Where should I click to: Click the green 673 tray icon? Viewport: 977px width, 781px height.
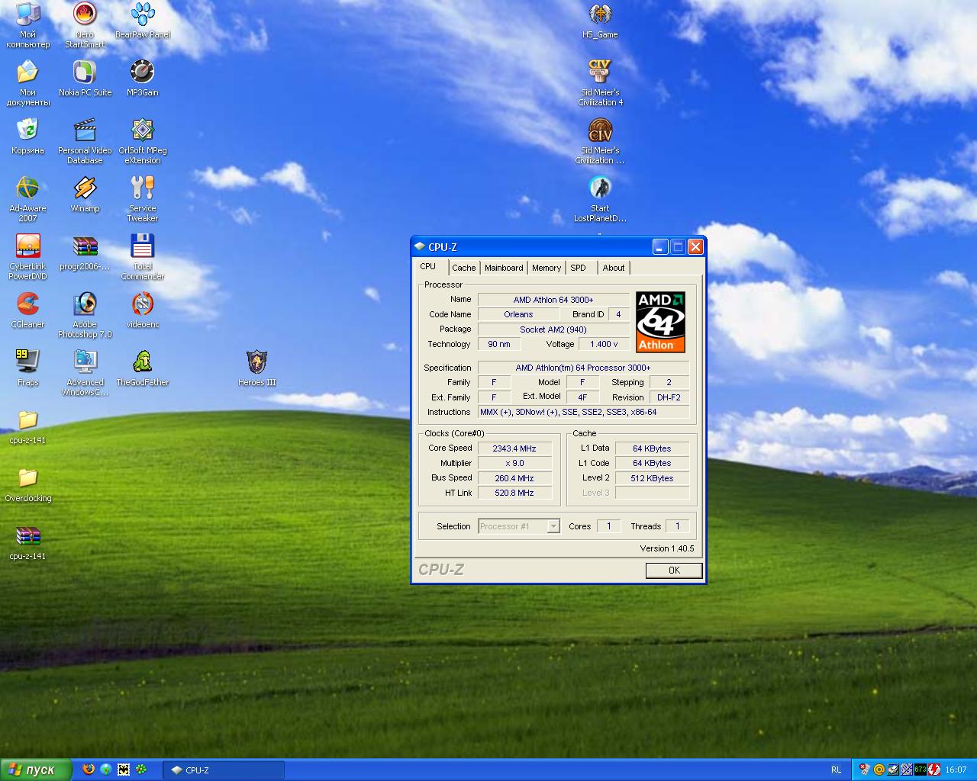click(x=920, y=770)
